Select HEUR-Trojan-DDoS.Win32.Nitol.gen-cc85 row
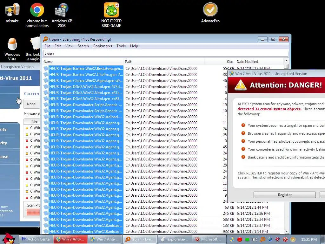325x244 pixels. (x=86, y=98)
